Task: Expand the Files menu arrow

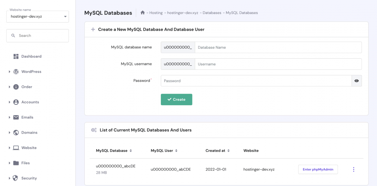Action: (9, 163)
